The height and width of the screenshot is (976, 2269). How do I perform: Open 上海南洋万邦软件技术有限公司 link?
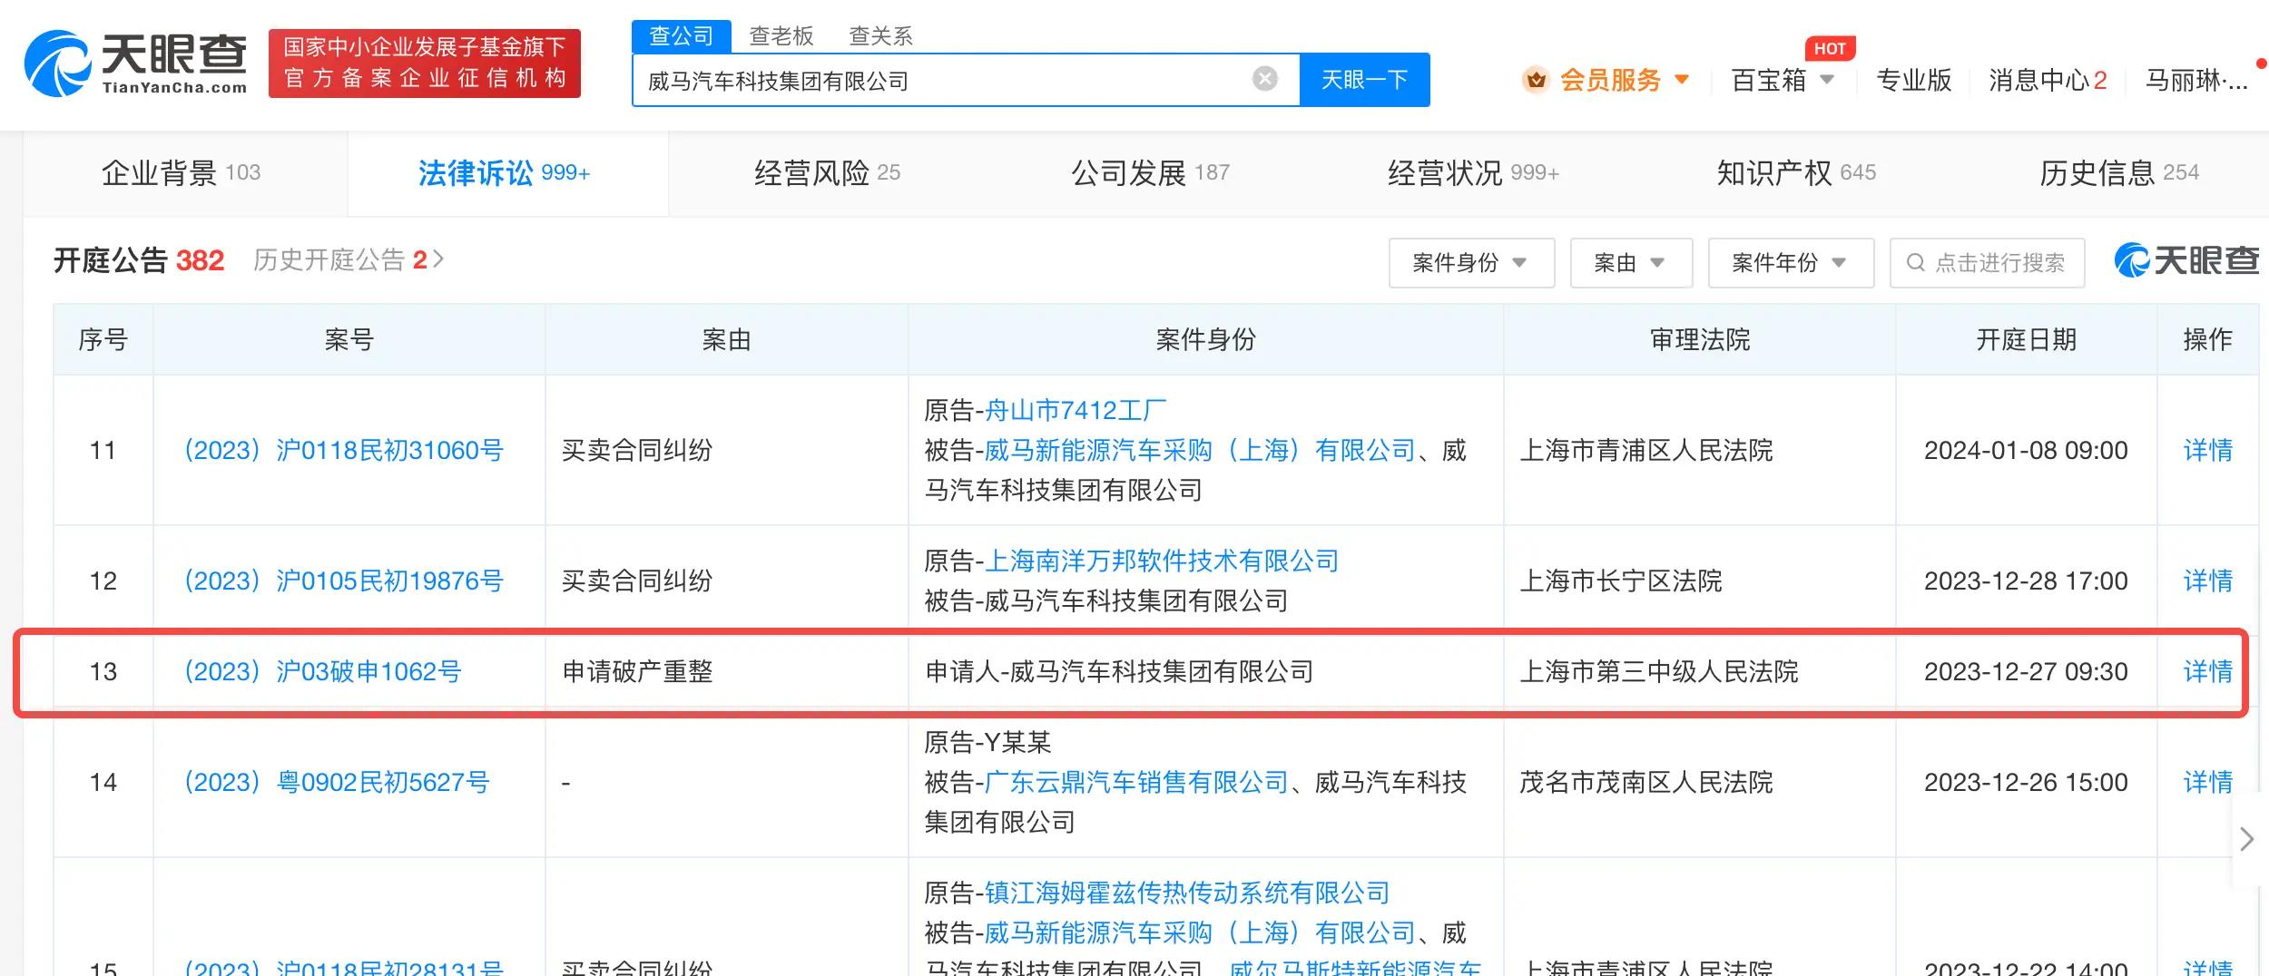pos(1162,561)
